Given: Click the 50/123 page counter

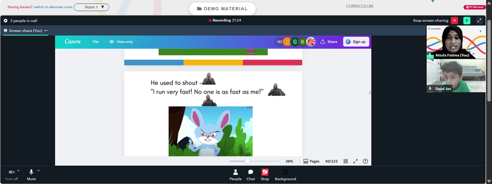Looking at the screenshot, I should tap(331, 161).
